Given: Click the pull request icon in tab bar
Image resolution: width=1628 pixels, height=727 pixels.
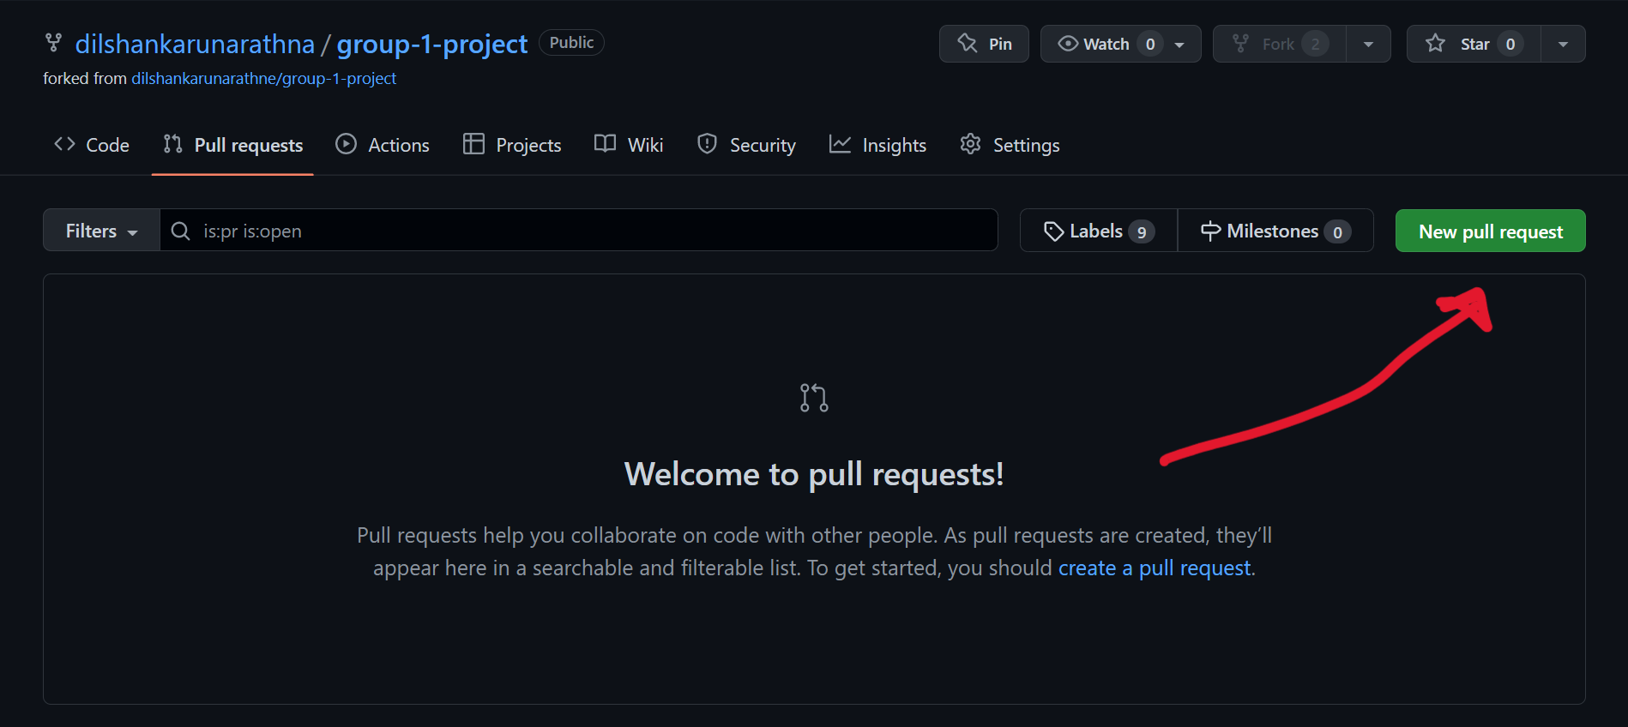Looking at the screenshot, I should click(172, 144).
